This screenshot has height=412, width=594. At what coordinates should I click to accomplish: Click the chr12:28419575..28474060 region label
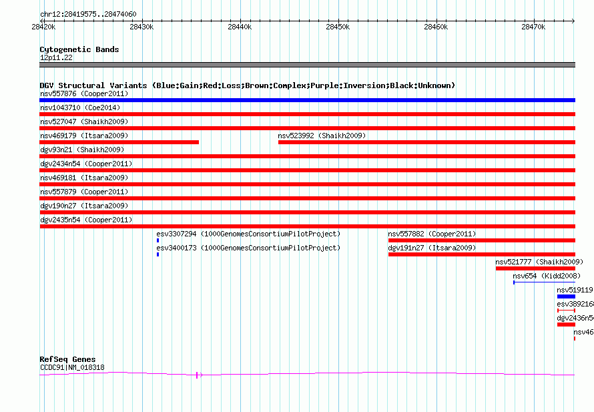coord(88,14)
